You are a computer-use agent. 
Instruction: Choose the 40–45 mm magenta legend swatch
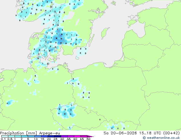[77, 136]
